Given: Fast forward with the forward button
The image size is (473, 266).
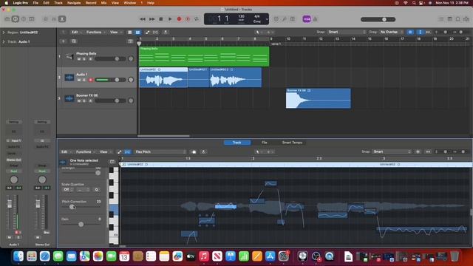Looking at the screenshot, I should [x=152, y=19].
